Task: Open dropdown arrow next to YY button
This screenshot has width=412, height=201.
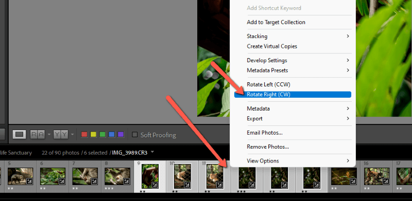Action: [x=72, y=135]
